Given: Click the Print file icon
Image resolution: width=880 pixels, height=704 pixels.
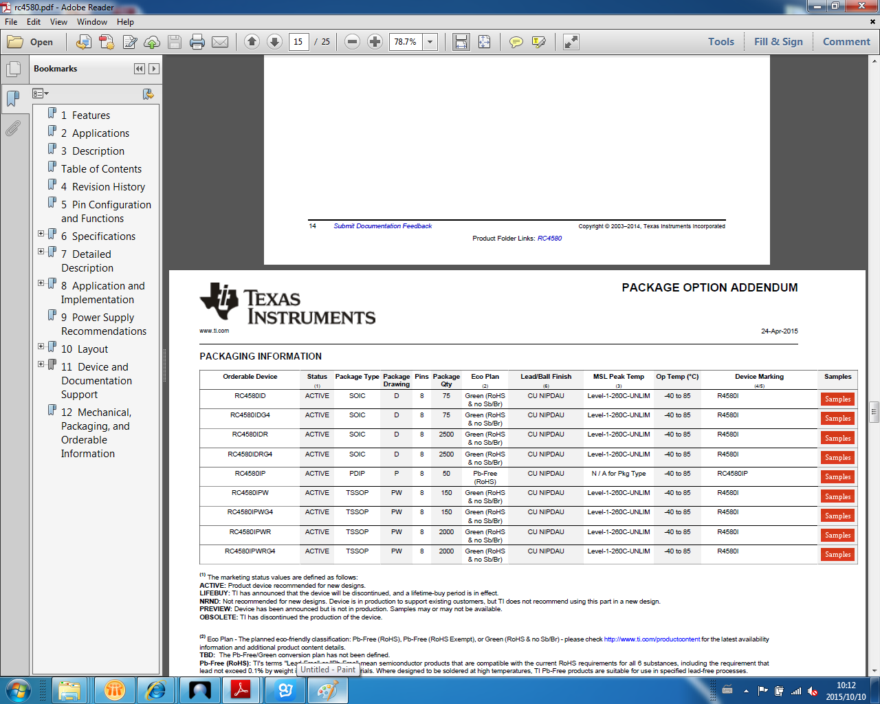Looking at the screenshot, I should click(x=197, y=42).
